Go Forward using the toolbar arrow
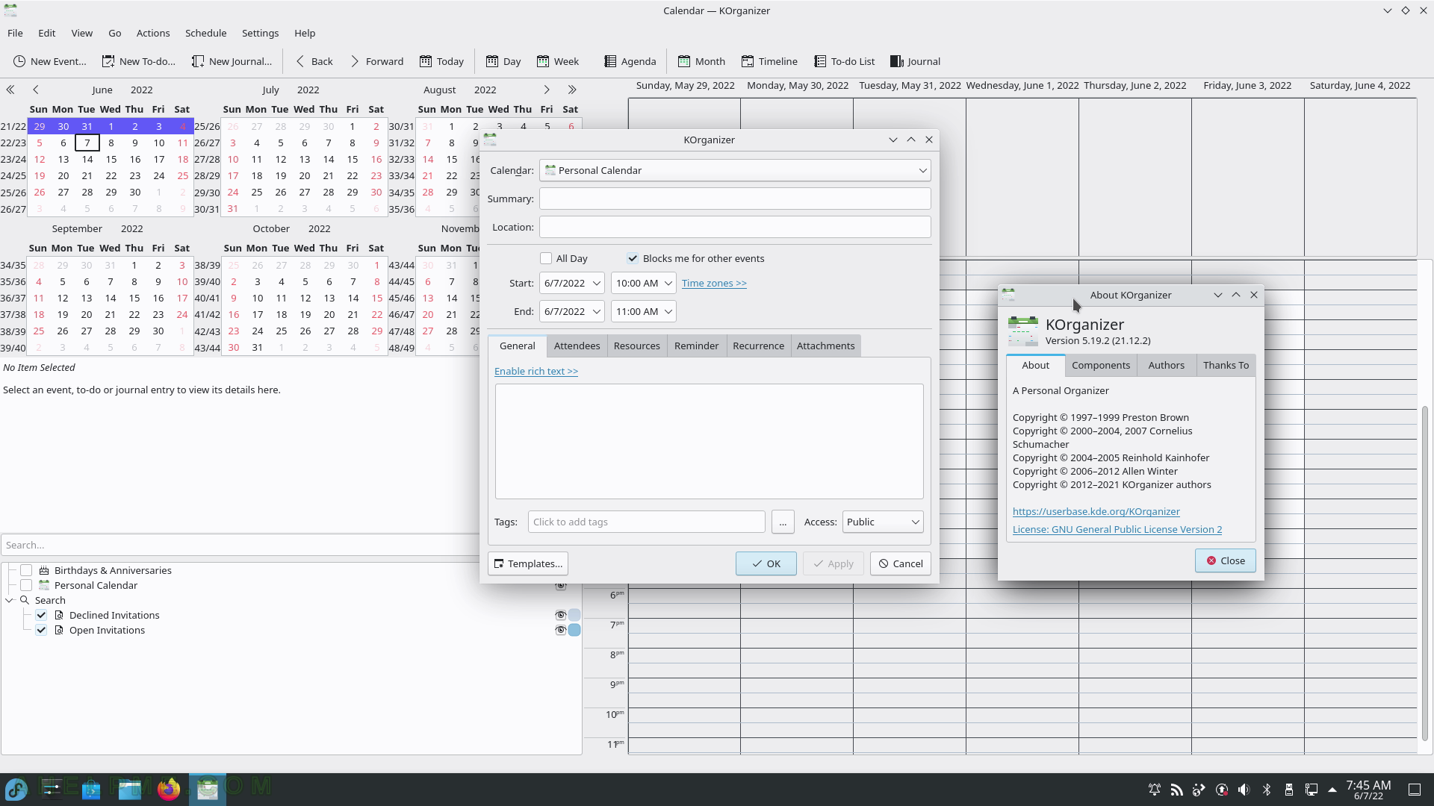Viewport: 1434px width, 806px height. pyautogui.click(x=376, y=61)
